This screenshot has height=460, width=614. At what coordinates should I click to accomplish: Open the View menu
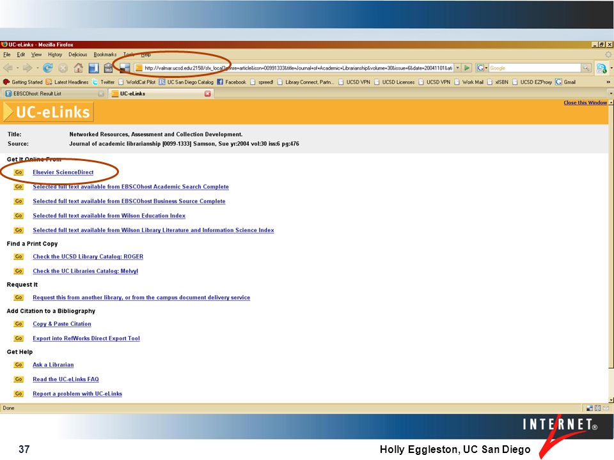36,55
